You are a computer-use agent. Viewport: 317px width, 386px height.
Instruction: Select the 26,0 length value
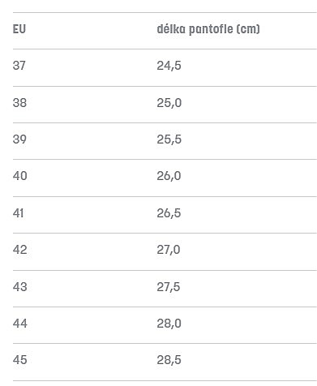(169, 176)
